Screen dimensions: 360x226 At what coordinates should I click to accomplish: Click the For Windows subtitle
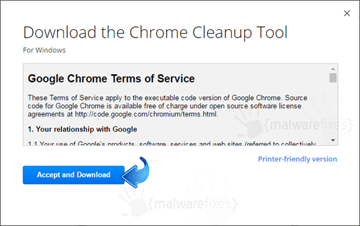click(x=44, y=50)
